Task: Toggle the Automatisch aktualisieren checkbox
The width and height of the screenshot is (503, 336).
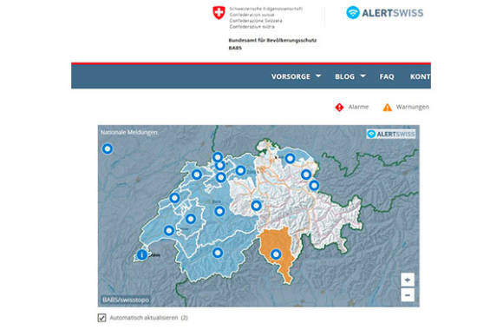Action: (x=101, y=318)
